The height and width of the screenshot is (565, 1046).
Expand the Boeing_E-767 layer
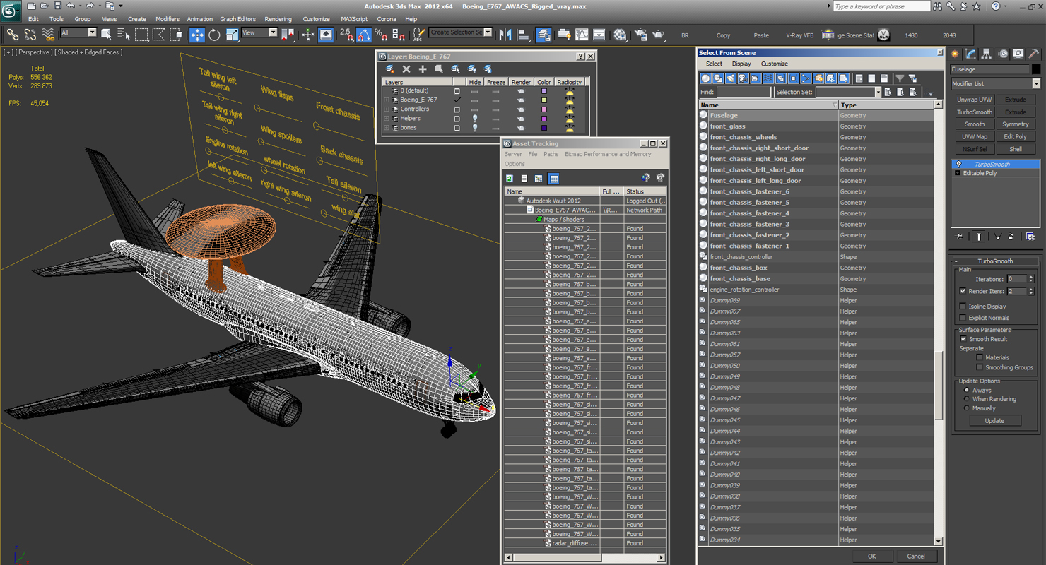(386, 100)
